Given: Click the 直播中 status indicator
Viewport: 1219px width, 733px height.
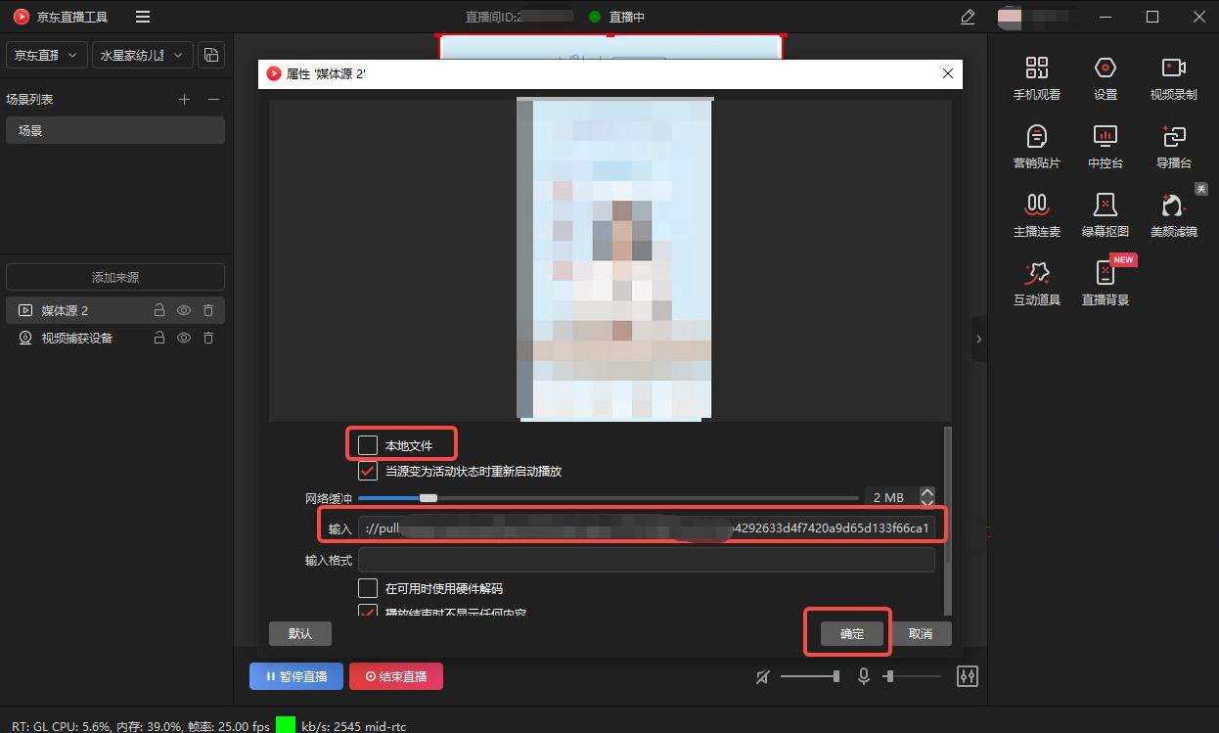Looking at the screenshot, I should 616,17.
